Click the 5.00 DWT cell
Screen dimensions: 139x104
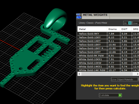point(126,63)
